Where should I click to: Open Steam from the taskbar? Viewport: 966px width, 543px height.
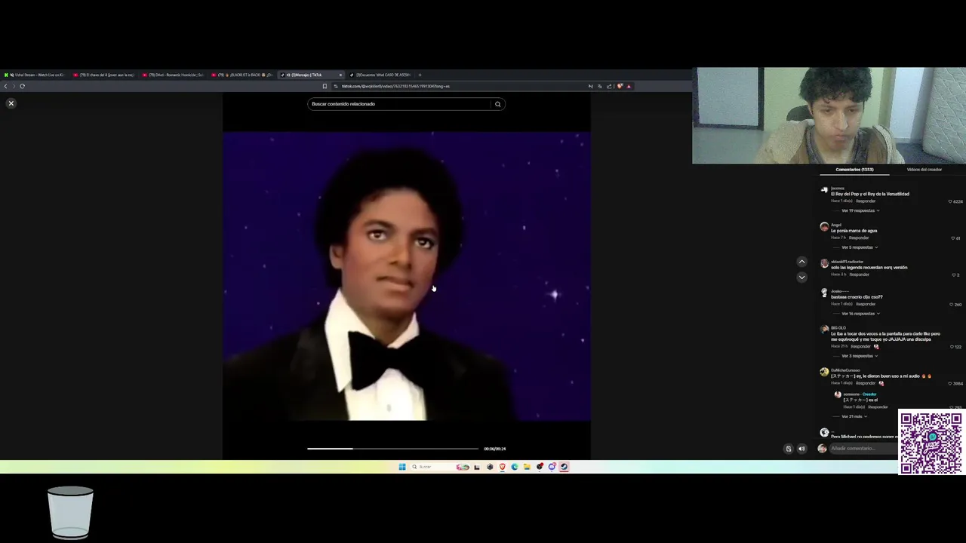[x=564, y=467]
